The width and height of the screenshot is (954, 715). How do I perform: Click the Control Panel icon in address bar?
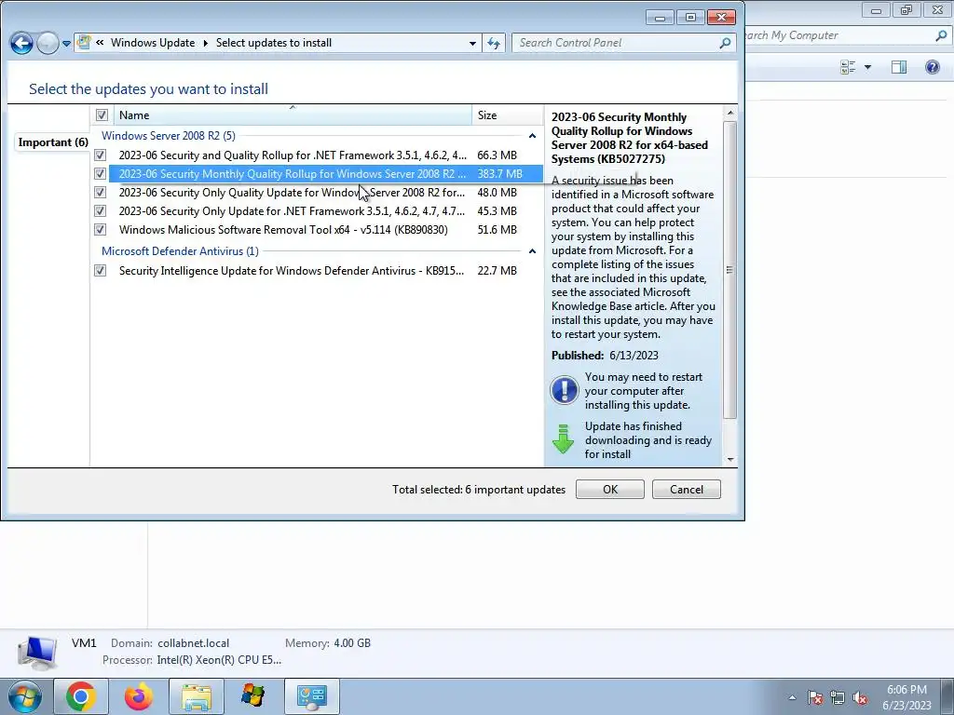(84, 43)
